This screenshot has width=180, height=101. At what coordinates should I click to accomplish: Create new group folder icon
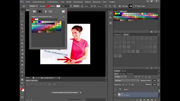[148, 100]
